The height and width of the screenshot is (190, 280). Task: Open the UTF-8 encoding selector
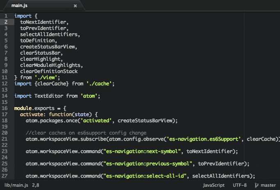(239, 185)
